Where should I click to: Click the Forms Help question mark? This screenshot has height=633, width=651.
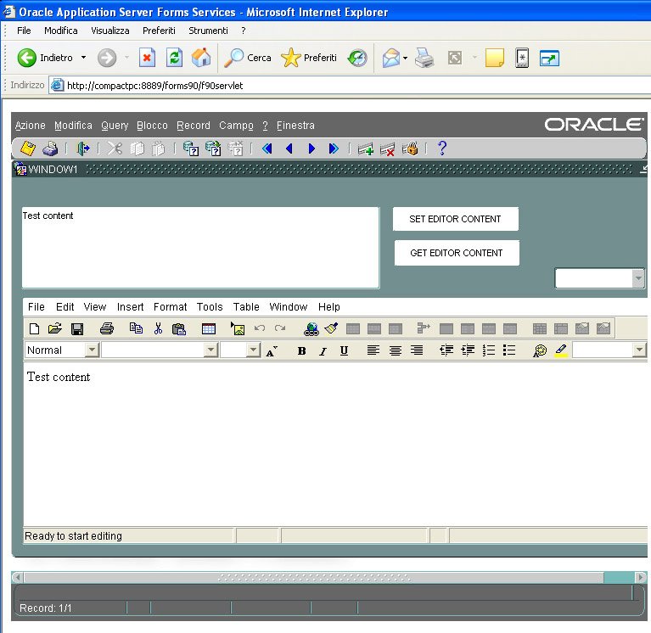(442, 148)
